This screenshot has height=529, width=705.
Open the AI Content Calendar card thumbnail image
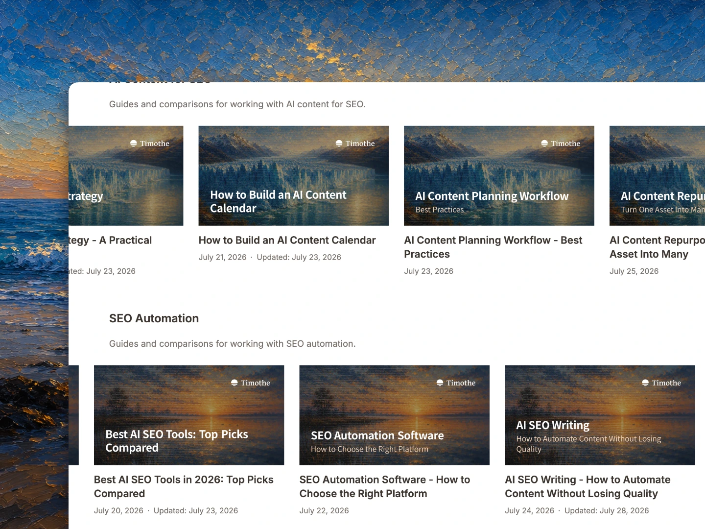coord(294,176)
